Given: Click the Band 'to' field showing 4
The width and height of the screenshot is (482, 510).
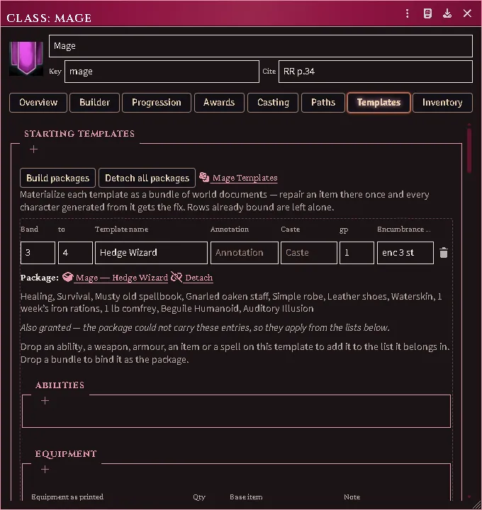Looking at the screenshot, I should tap(76, 253).
